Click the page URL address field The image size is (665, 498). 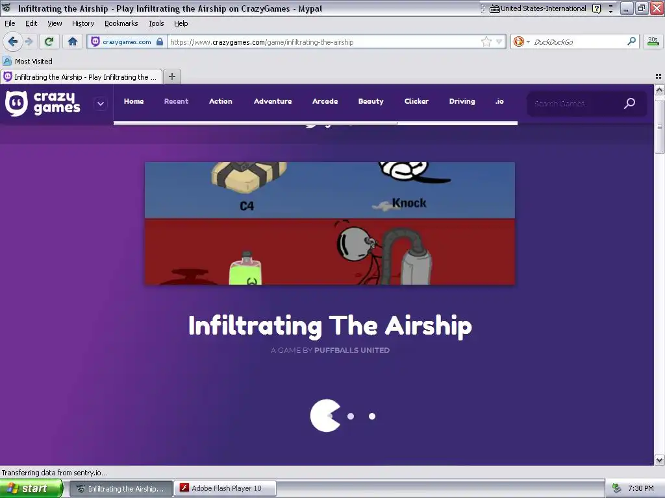pyautogui.click(x=325, y=41)
